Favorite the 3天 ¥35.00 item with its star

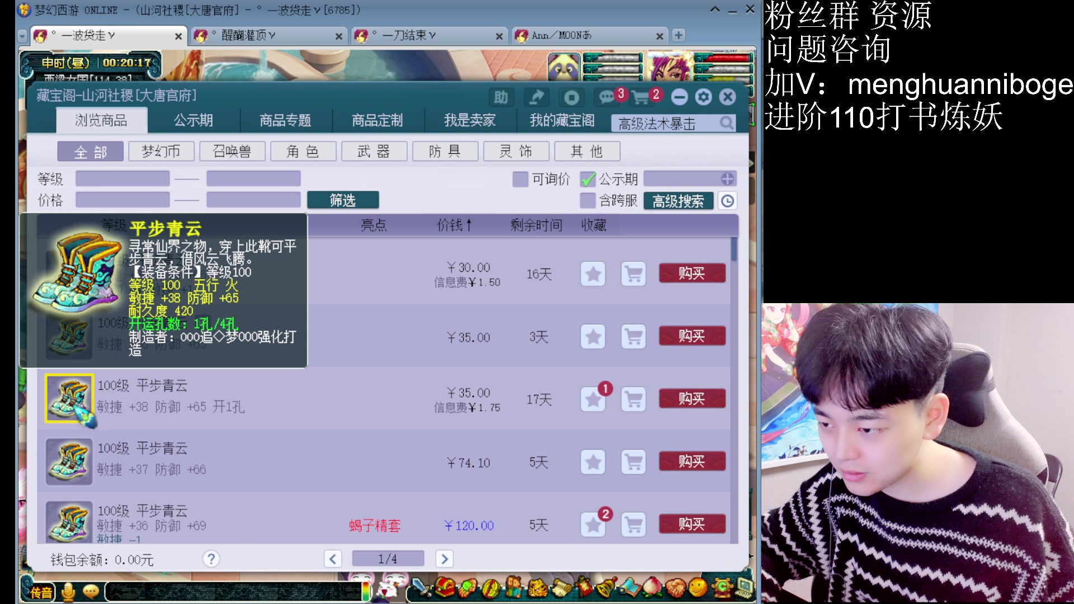click(593, 337)
